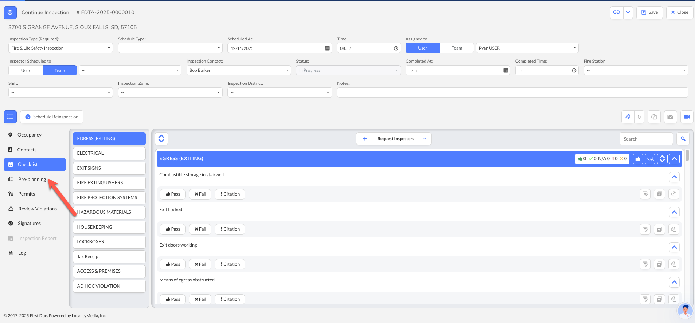Set Inspector Scheduled to toggle to User
This screenshot has height=323, width=695.
[x=26, y=71]
